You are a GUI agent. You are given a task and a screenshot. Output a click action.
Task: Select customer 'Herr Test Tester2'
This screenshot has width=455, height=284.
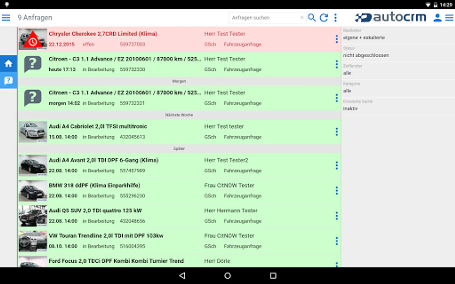click(226, 160)
